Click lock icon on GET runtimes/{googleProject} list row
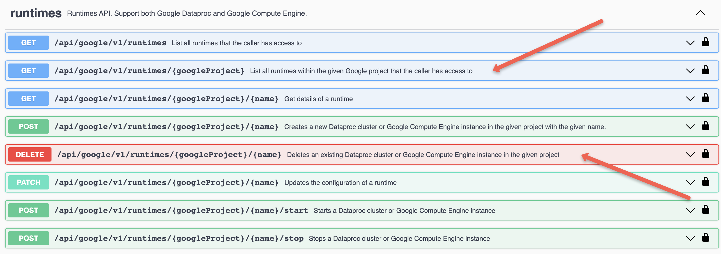This screenshot has height=254, width=721. click(706, 70)
